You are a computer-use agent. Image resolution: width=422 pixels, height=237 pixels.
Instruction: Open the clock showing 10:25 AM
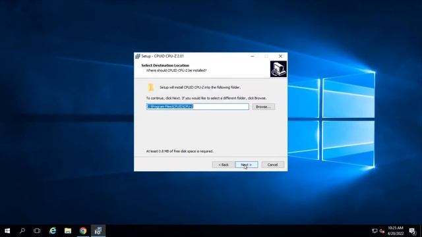[x=396, y=231]
